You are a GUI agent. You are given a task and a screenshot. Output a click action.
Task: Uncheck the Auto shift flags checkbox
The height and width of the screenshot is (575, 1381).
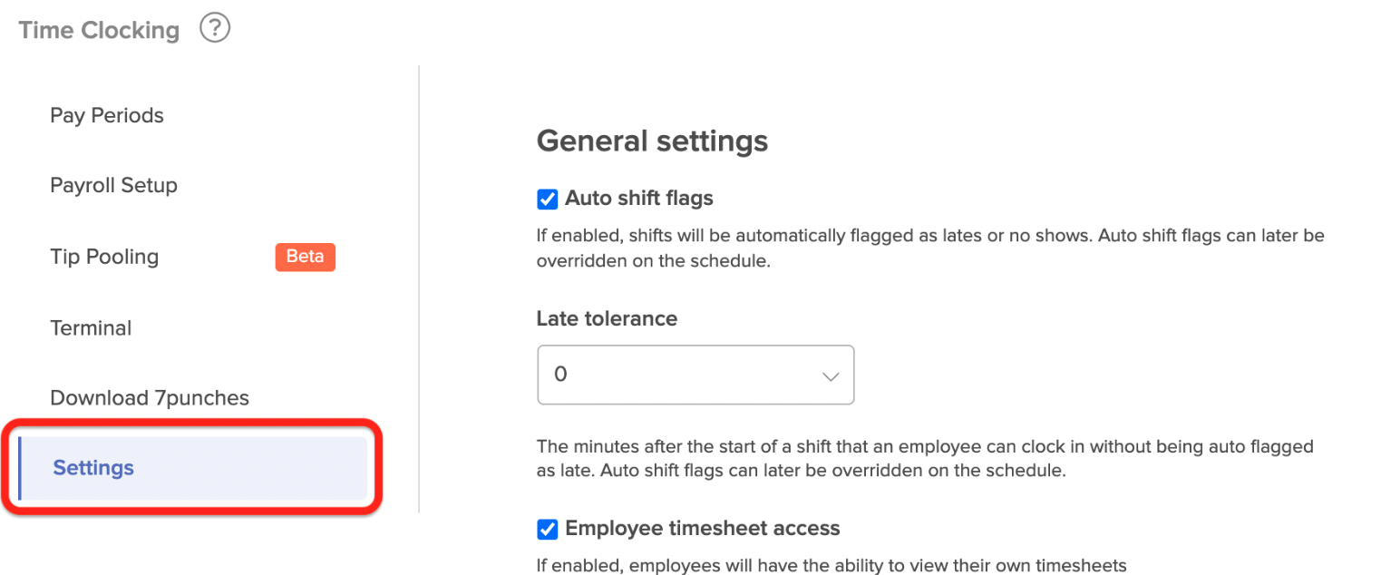tap(547, 199)
